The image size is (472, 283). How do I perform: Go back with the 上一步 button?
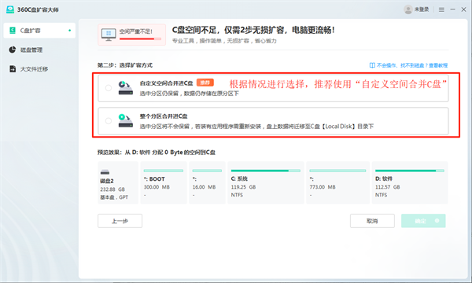[x=120, y=221]
